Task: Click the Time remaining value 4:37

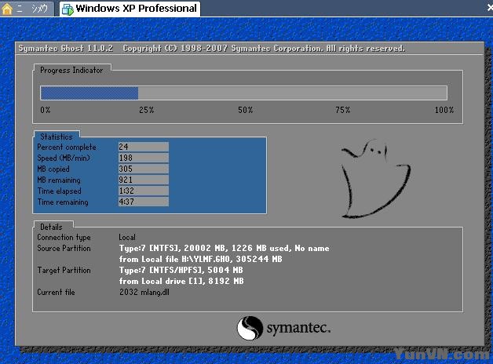Action: point(144,202)
